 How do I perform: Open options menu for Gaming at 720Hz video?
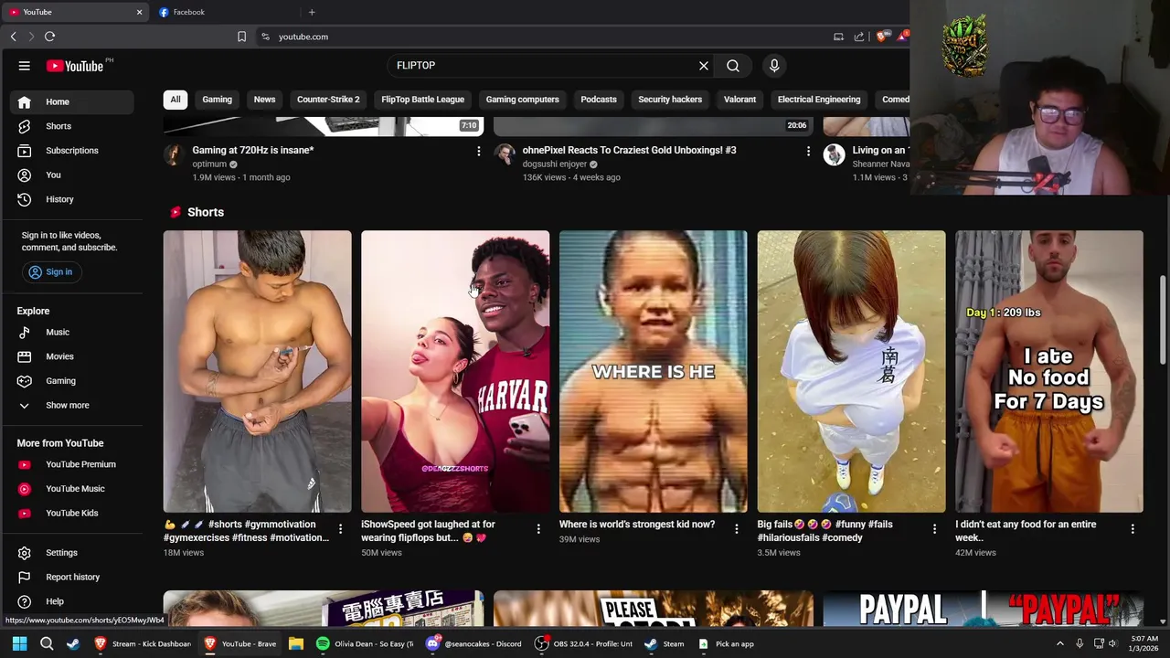pos(478,151)
